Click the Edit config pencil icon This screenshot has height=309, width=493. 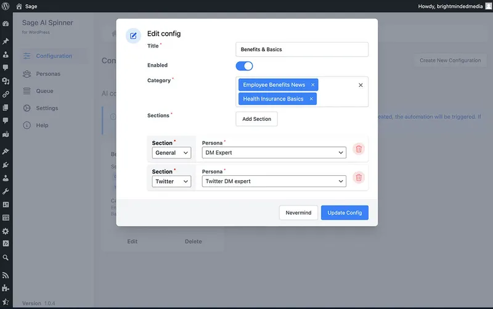coord(133,36)
